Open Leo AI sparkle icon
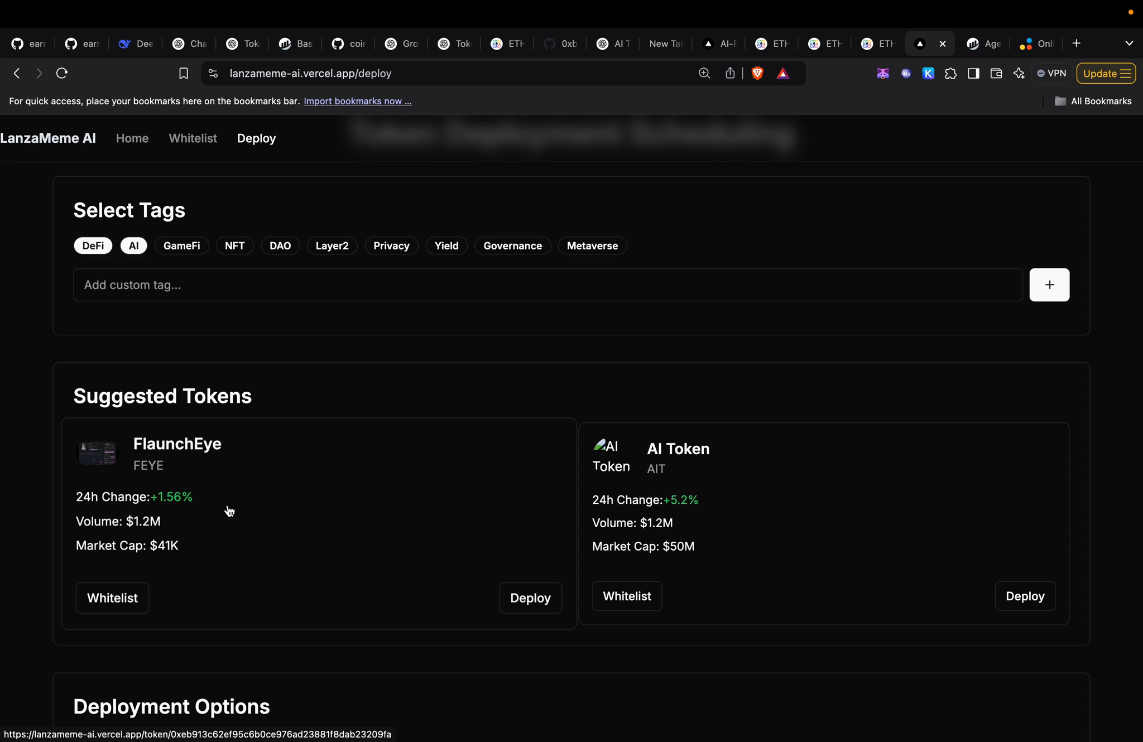Screen dimensions: 1143x742 pos(1019,73)
